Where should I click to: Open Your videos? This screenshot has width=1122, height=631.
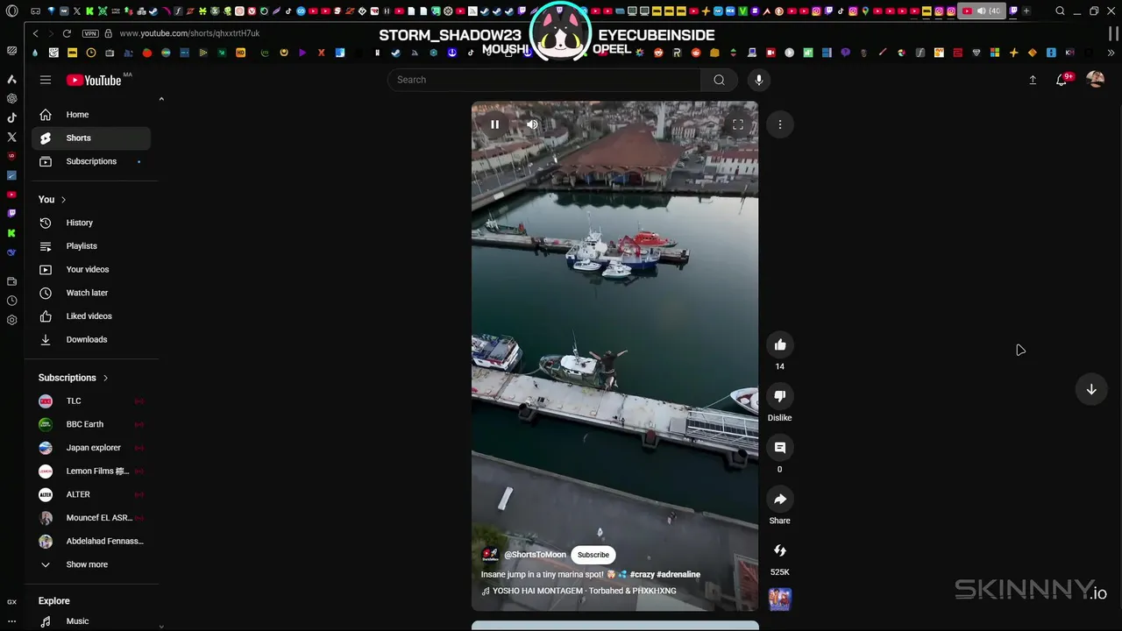point(91,269)
